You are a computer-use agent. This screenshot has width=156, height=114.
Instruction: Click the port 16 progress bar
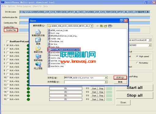click(x=66, y=99)
